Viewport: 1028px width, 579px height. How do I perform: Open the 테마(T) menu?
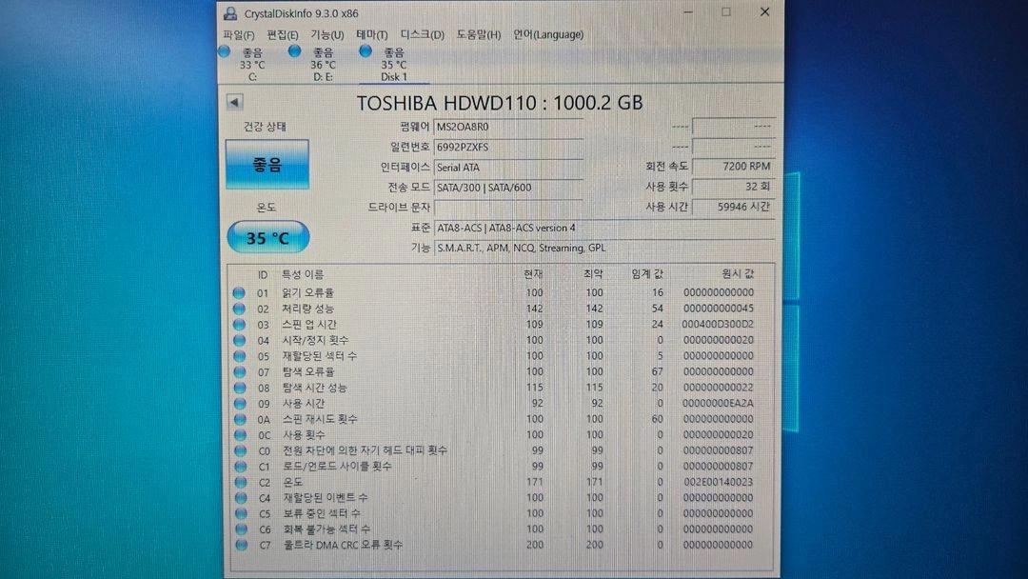coord(372,34)
